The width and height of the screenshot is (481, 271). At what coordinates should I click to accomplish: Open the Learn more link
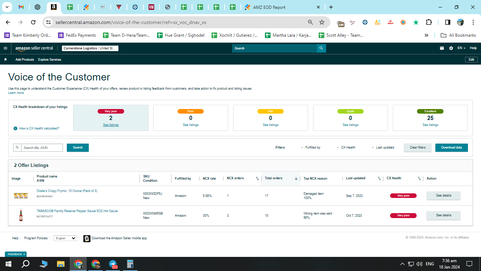click(16, 93)
